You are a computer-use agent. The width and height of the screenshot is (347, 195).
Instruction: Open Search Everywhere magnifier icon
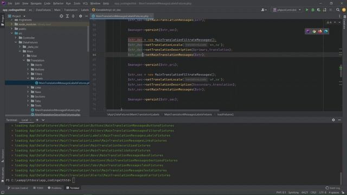pyautogui.click(x=338, y=10)
